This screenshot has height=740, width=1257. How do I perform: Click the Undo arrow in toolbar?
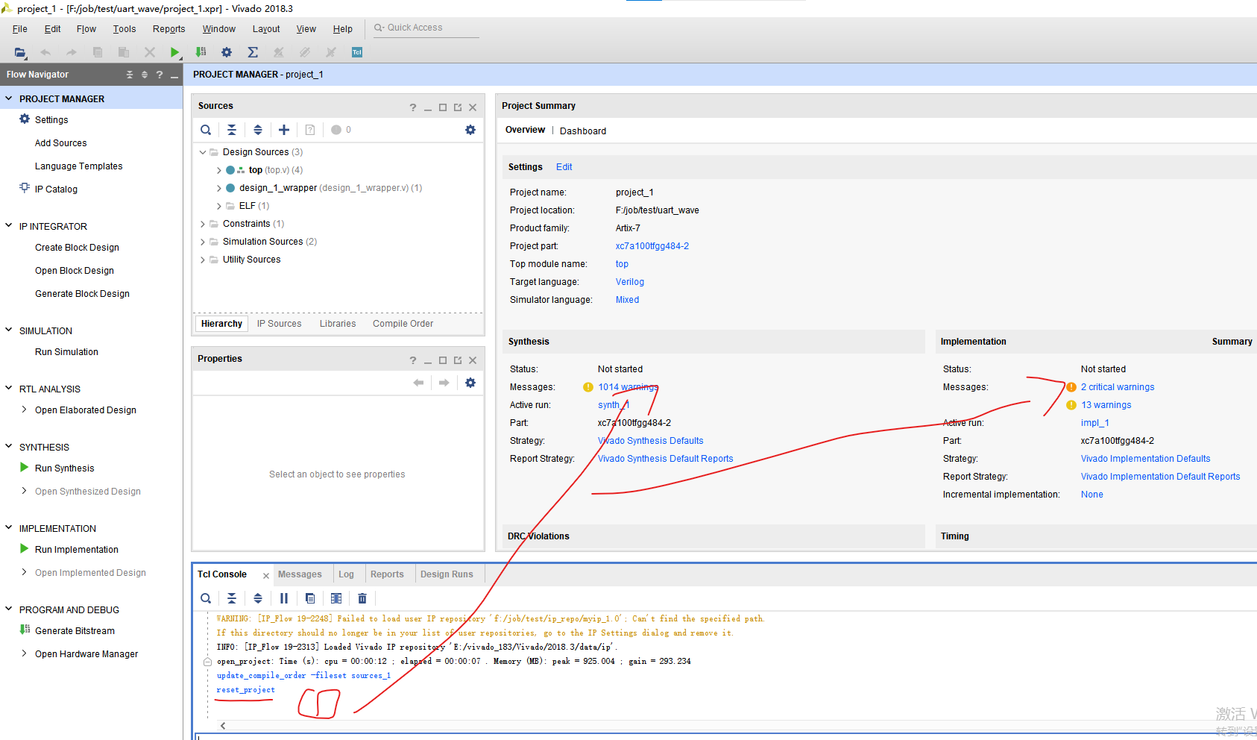(x=45, y=52)
